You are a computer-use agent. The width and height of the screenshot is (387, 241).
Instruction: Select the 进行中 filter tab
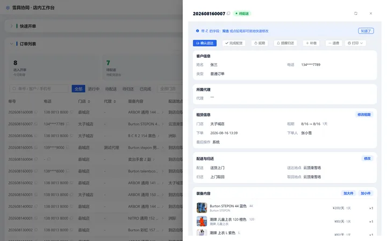[94, 89]
